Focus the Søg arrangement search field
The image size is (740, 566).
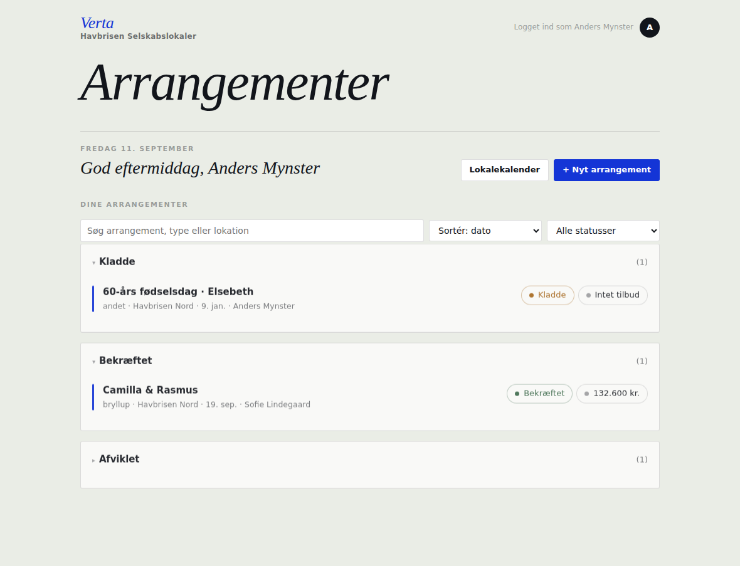click(252, 231)
